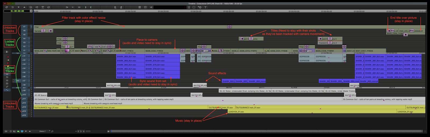Select the 40-48 Space clip on A10
The height and width of the screenshot is (137, 430).
click(40, 95)
